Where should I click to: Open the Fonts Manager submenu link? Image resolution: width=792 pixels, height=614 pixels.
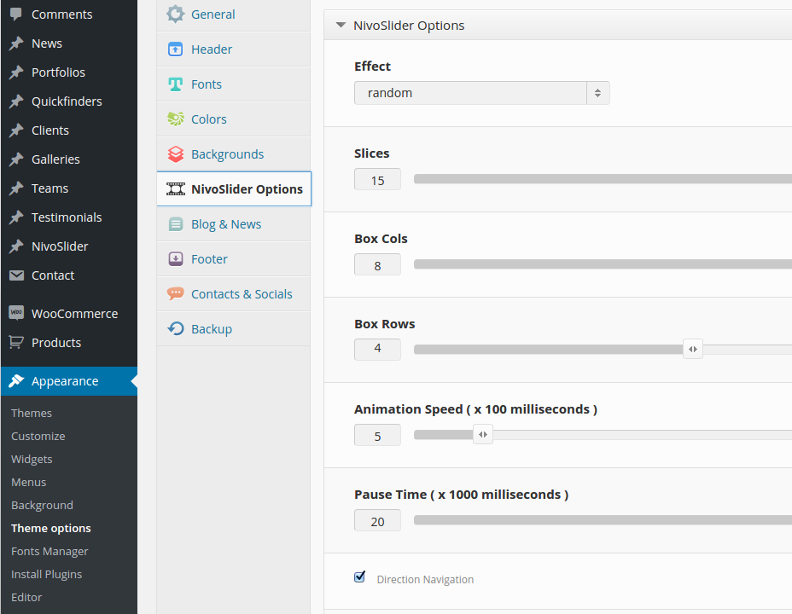[49, 551]
